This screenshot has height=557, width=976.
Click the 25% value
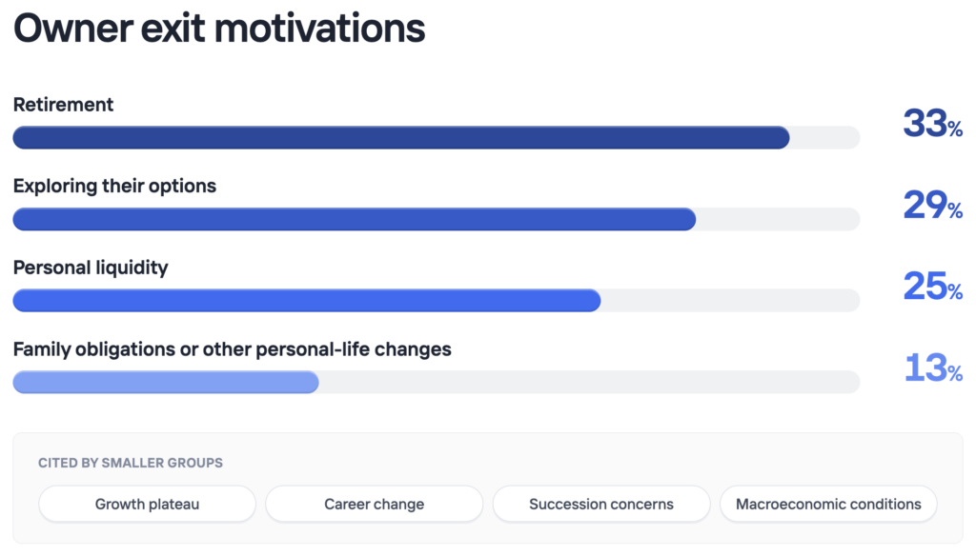click(932, 286)
